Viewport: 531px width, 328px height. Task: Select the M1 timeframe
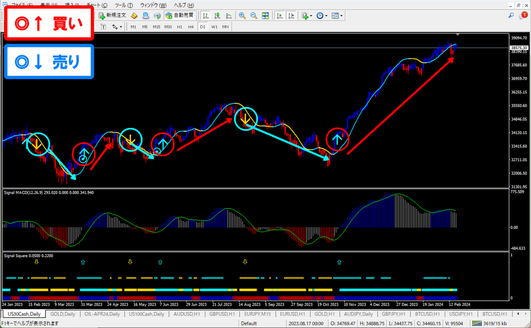point(133,27)
